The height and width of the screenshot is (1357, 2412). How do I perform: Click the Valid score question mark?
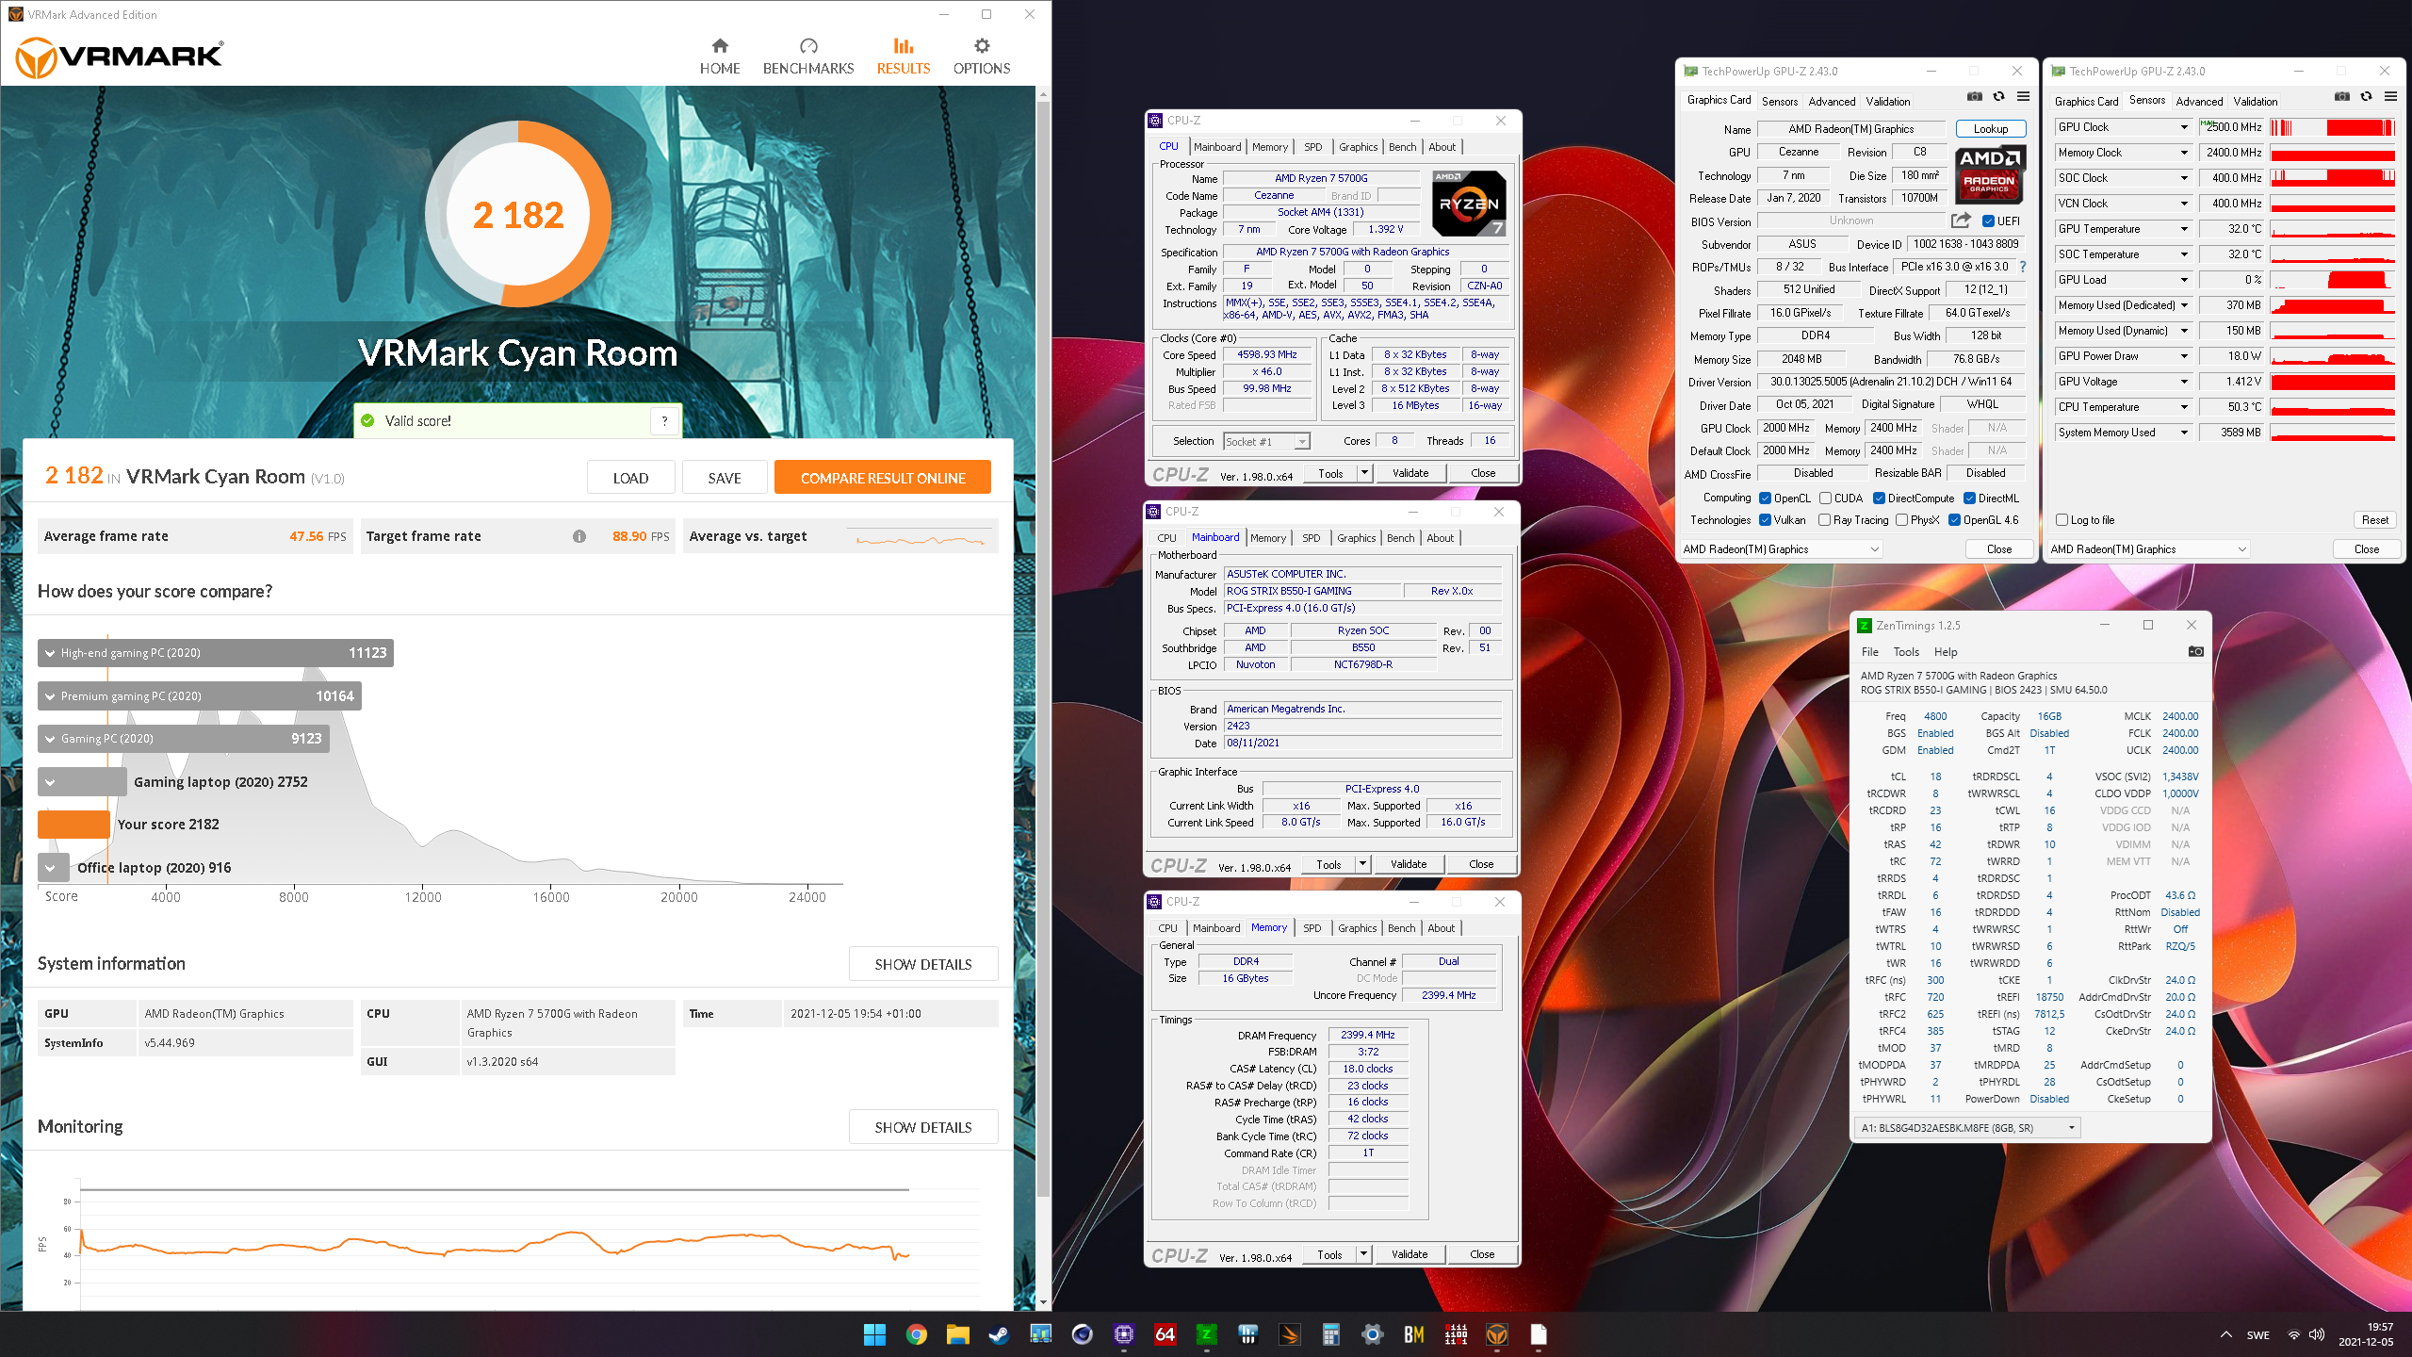click(x=664, y=421)
